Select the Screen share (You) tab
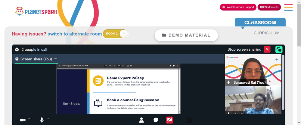 [x=36, y=59]
